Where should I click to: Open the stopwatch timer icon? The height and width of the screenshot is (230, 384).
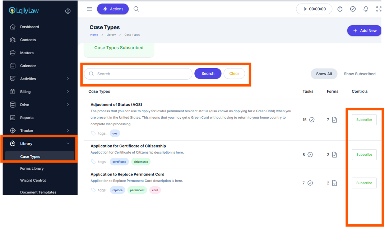click(340, 9)
